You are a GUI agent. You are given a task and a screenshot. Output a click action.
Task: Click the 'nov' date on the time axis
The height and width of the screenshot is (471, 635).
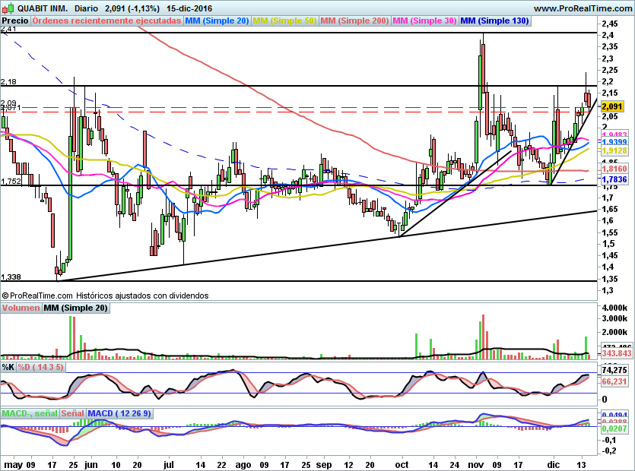476,464
